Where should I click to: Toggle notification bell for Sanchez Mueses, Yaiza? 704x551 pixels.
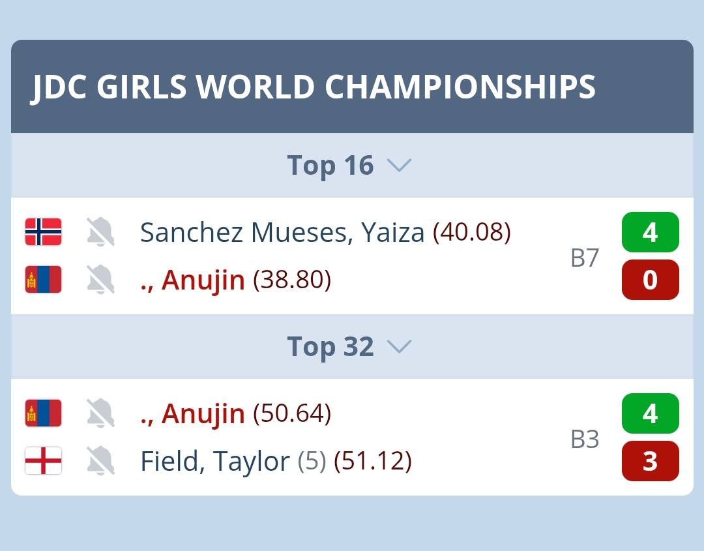pyautogui.click(x=100, y=232)
